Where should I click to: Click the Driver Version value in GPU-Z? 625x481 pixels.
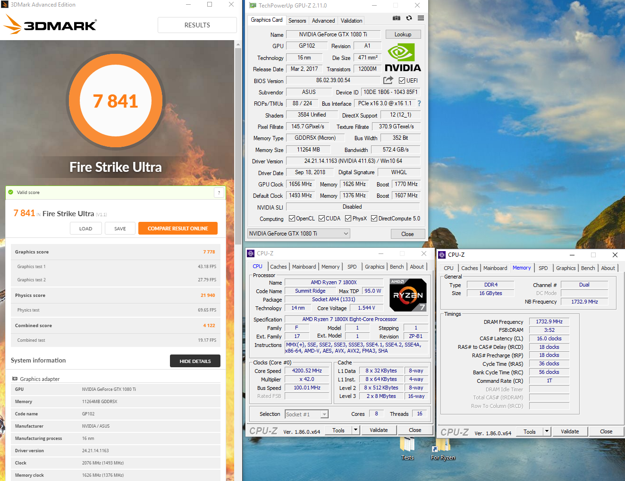click(x=353, y=161)
